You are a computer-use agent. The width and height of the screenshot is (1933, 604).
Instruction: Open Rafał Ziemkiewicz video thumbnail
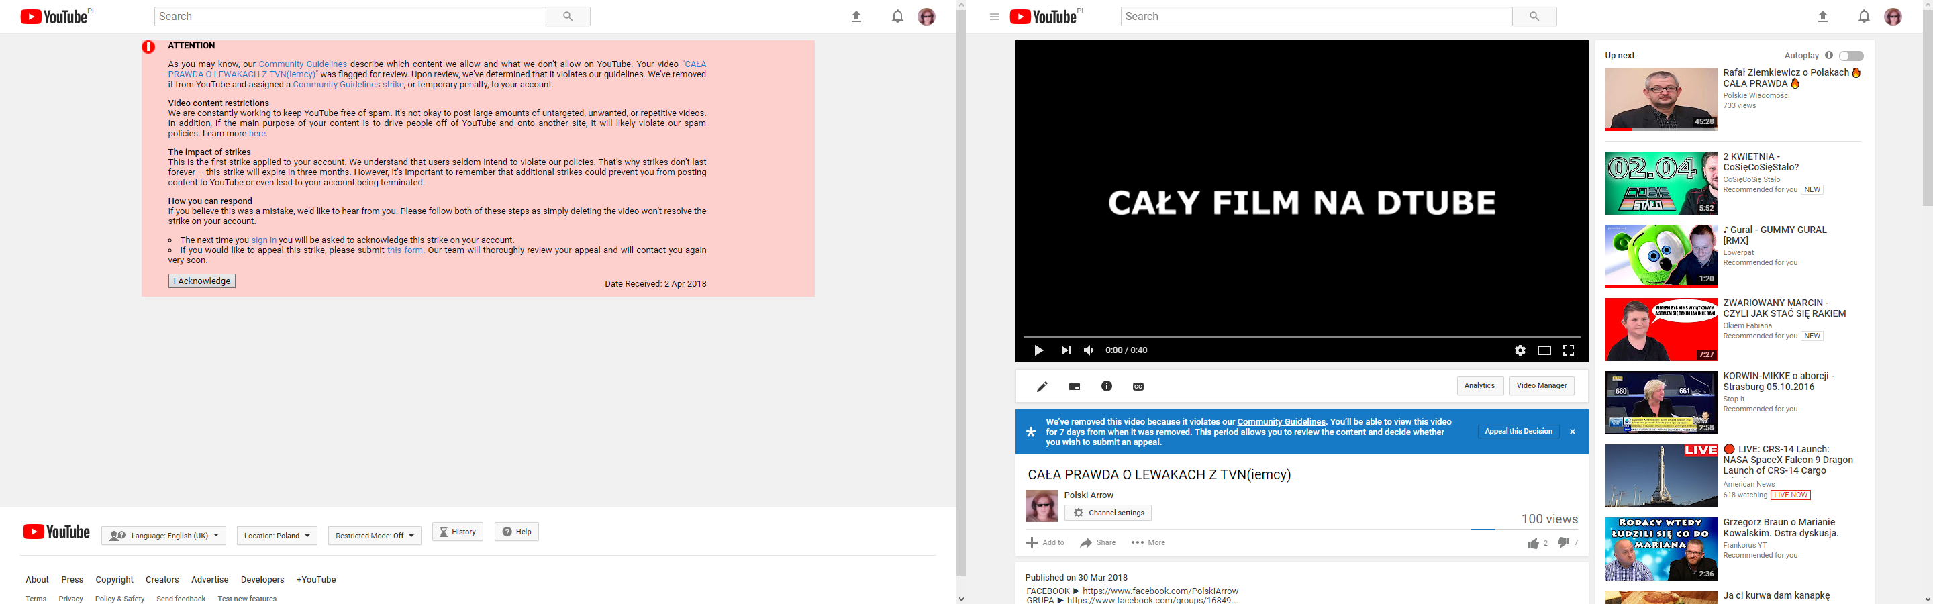[1661, 99]
